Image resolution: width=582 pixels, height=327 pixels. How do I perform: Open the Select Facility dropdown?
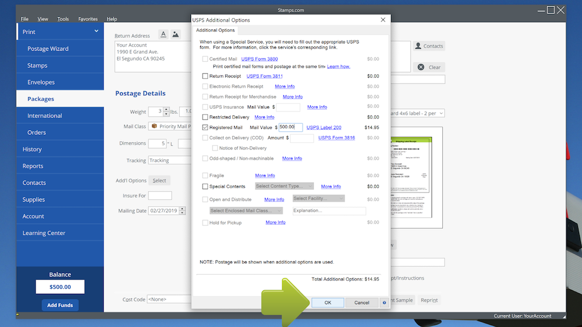[318, 199]
